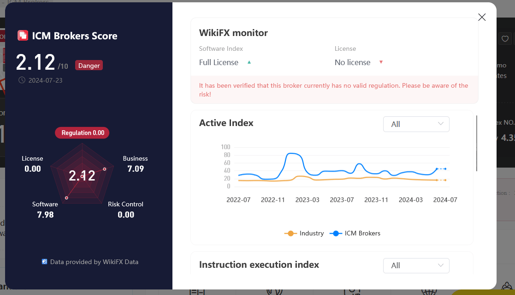Screen dimensions: 515x295
Task: Click the 2022-07 label on chart axis
Action: pos(238,200)
